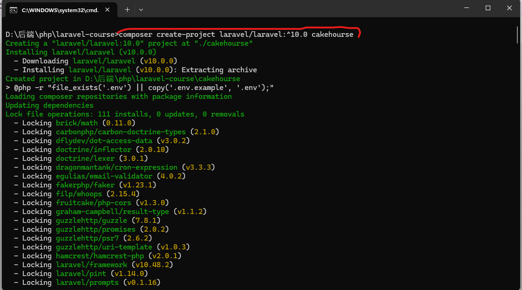The width and height of the screenshot is (522, 290).
Task: Click "Loading composer repositories" line
Action: point(119,97)
